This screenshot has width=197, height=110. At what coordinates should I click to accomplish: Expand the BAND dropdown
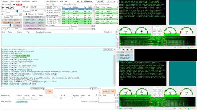[37, 98]
